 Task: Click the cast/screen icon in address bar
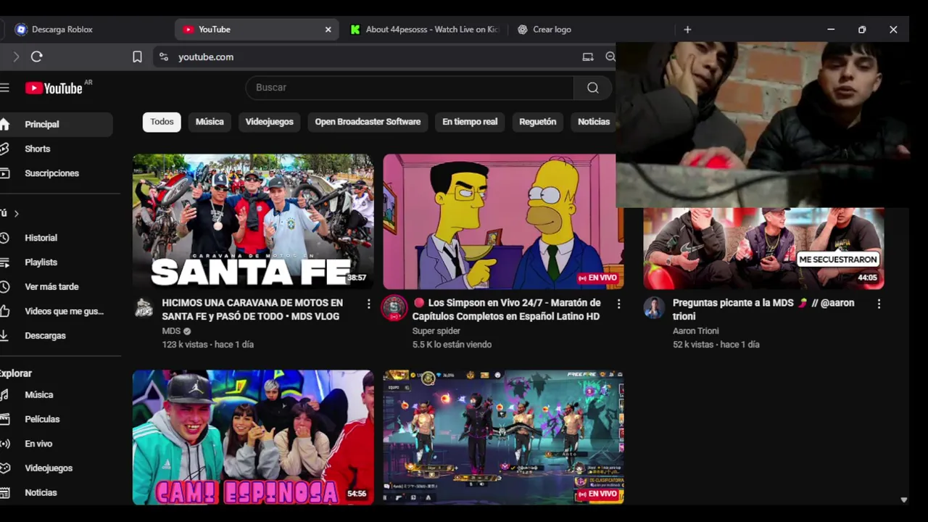588,57
